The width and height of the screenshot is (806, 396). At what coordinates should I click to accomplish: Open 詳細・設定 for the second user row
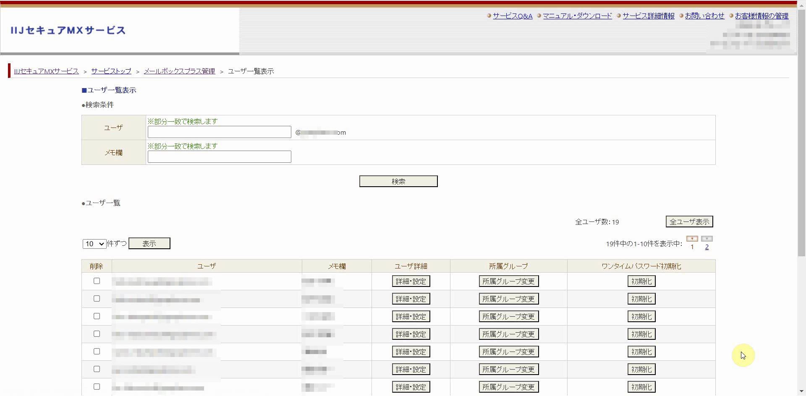[x=411, y=299]
